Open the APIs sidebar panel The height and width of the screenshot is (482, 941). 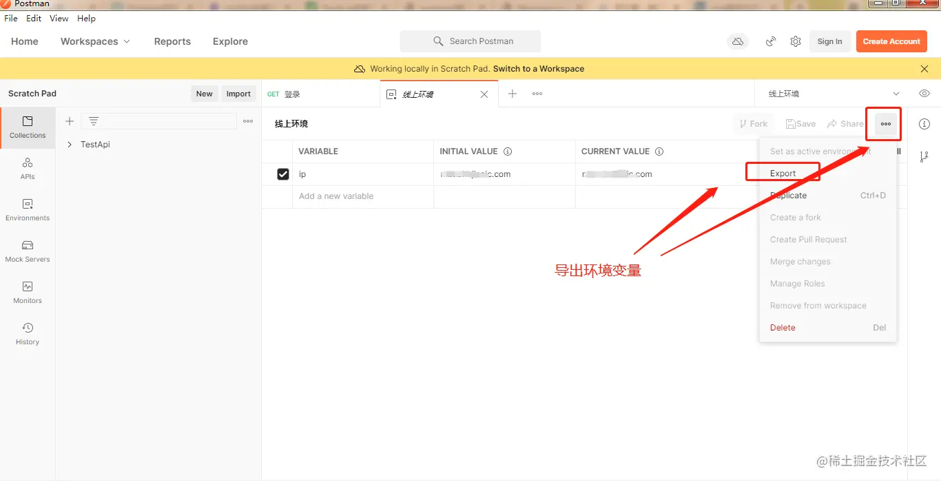pyautogui.click(x=28, y=169)
